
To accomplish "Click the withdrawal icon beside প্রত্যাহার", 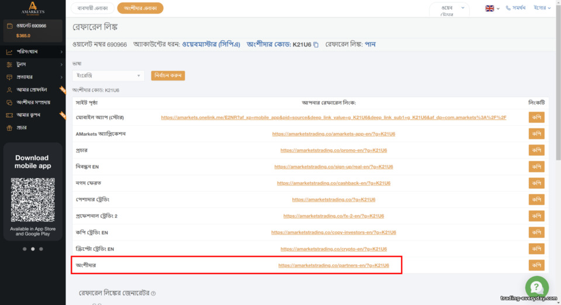I will (x=9, y=77).
